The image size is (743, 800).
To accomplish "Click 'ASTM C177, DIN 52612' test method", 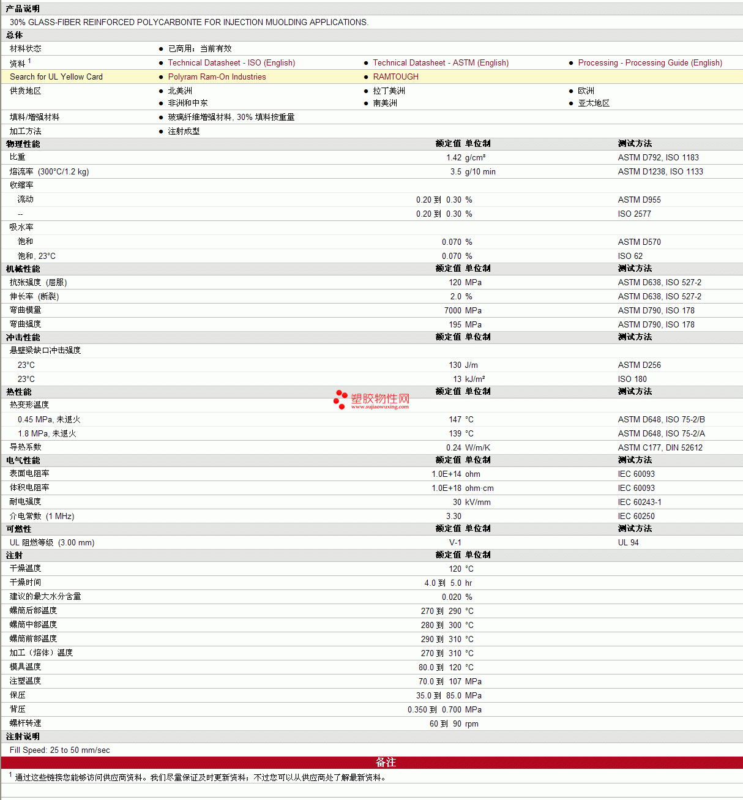I will click(660, 448).
